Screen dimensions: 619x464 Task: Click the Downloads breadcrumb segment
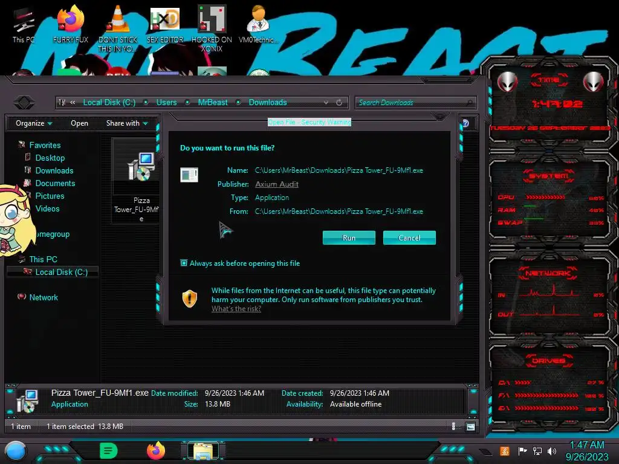[x=268, y=103]
